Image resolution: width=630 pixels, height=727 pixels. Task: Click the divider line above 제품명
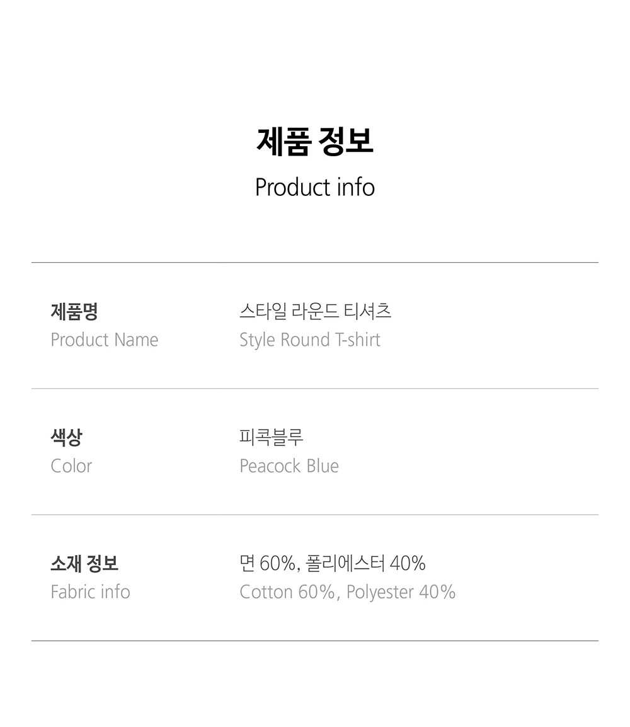coord(315,262)
